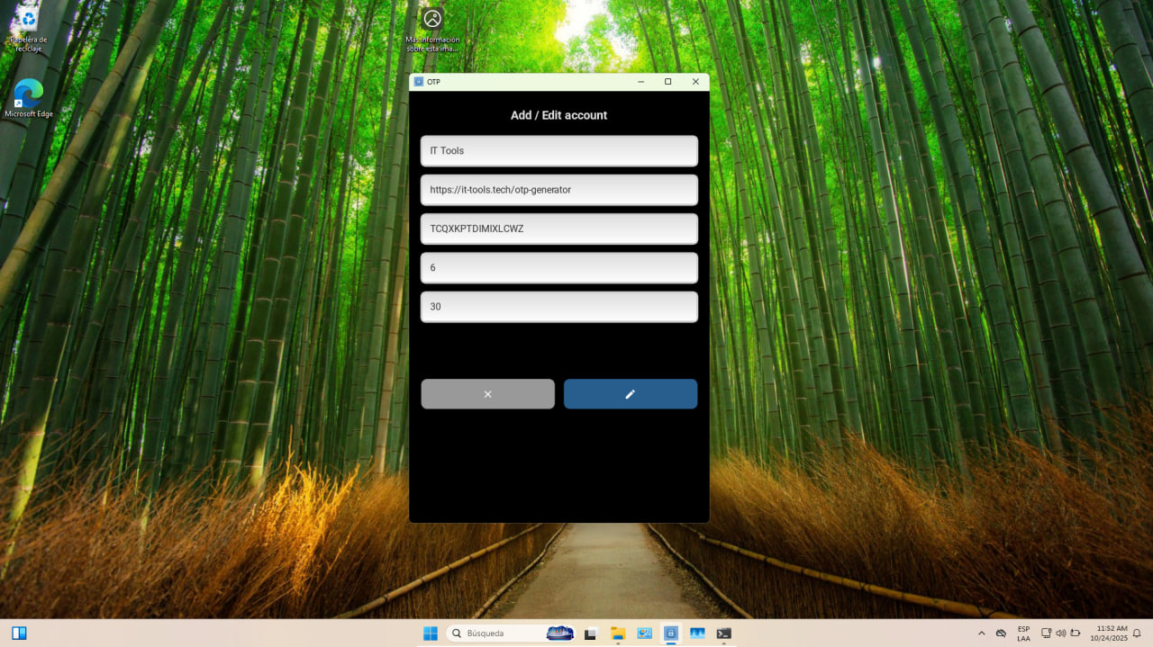Expand hidden system tray icons

(982, 633)
